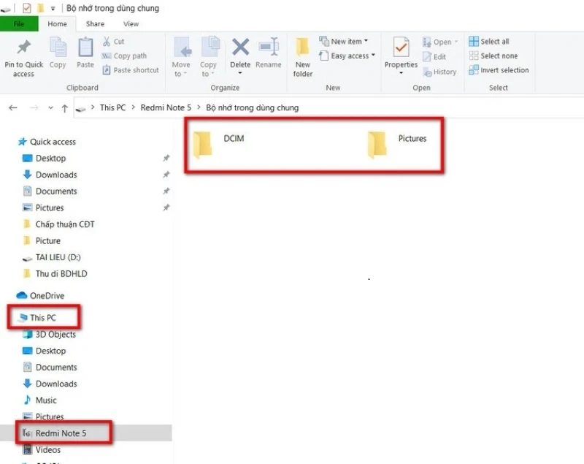Click the Back arrow navigation button

click(x=13, y=108)
